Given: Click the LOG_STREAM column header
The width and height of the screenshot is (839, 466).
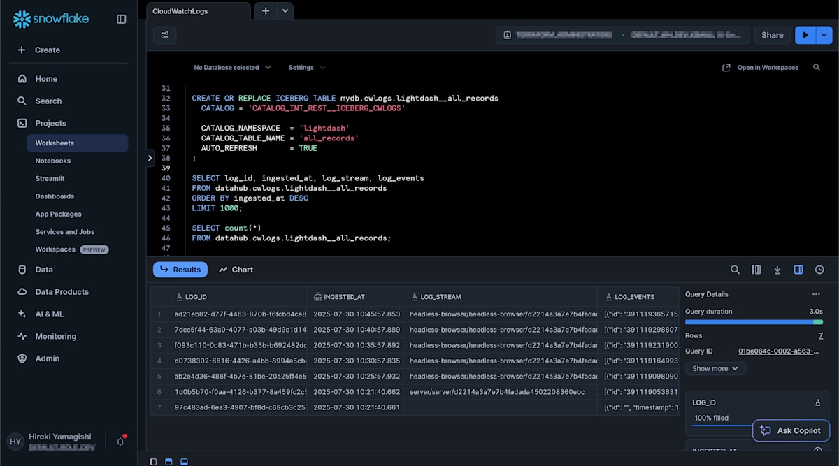Looking at the screenshot, I should click(501, 296).
